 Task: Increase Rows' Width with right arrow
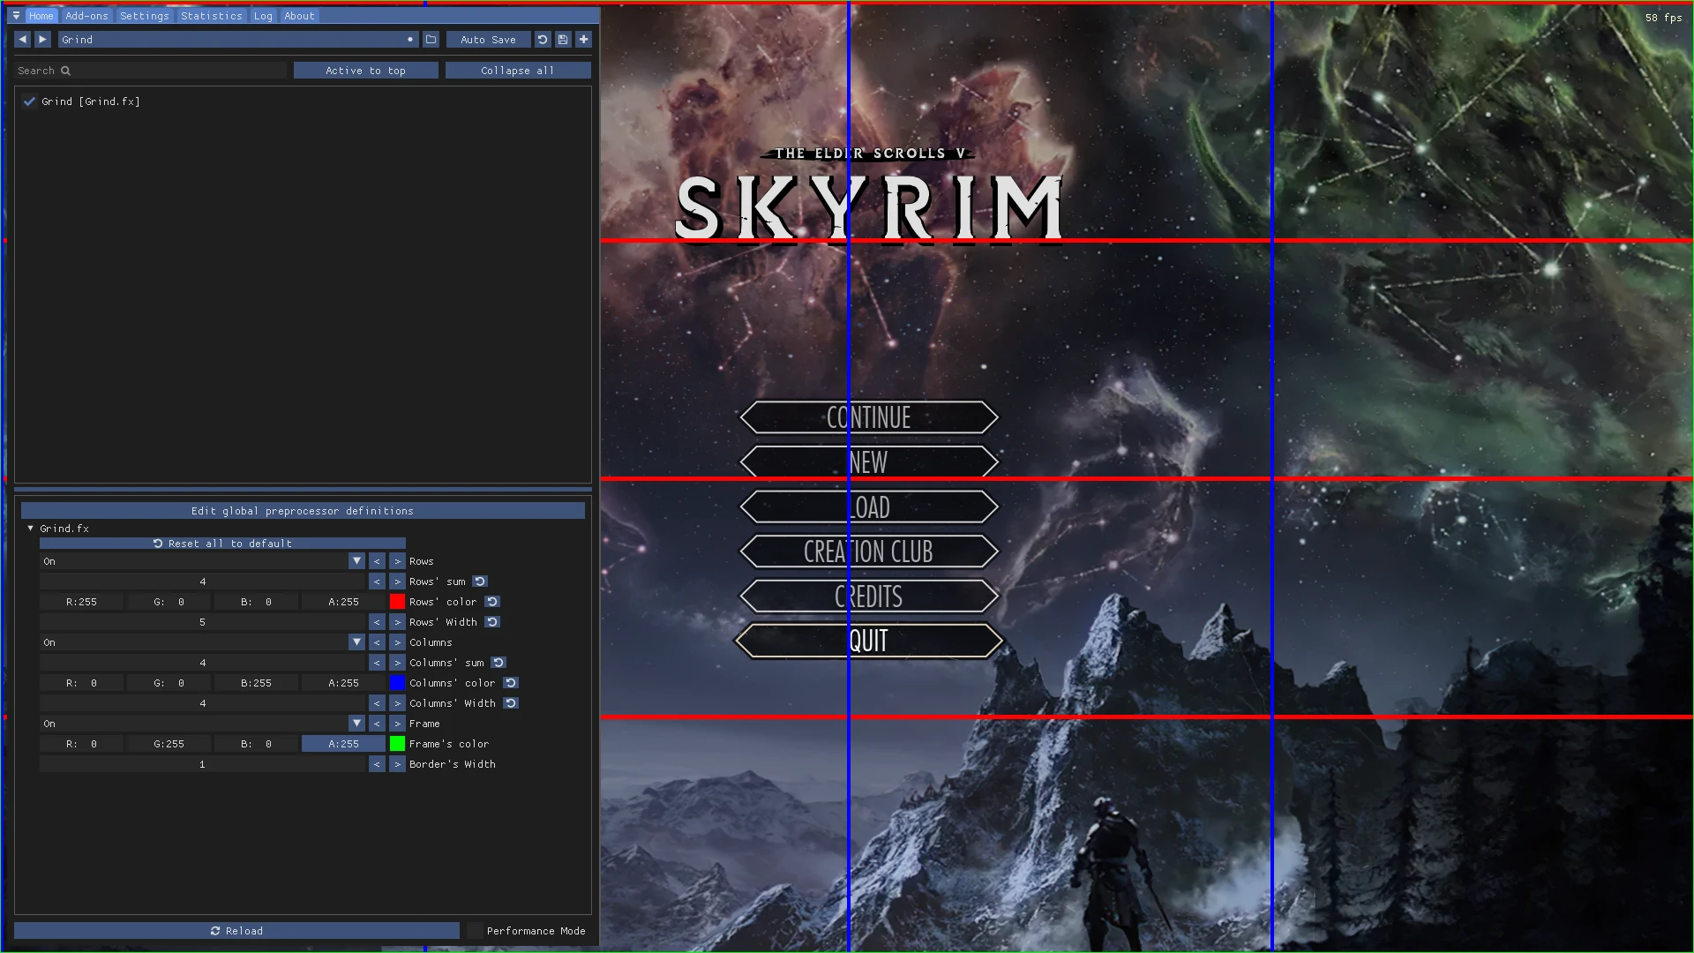click(397, 622)
